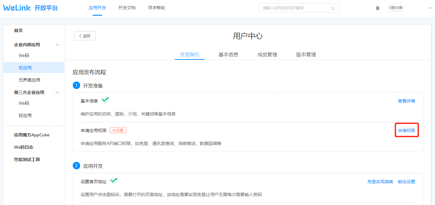Click the 基本信息 green checkmark icon
Screen dimensions: 435x205
click(x=105, y=100)
